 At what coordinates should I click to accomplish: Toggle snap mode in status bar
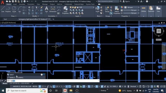tap(43, 87)
